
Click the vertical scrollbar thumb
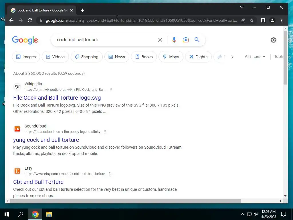point(285,57)
